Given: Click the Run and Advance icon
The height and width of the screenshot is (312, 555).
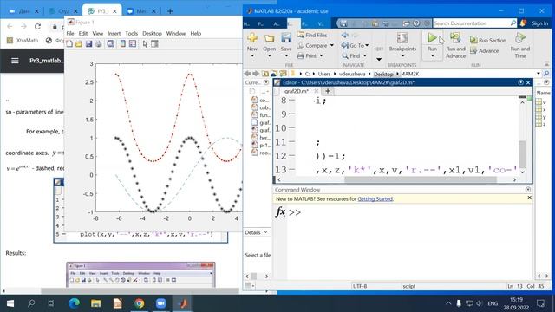Looking at the screenshot, I should (455, 38).
